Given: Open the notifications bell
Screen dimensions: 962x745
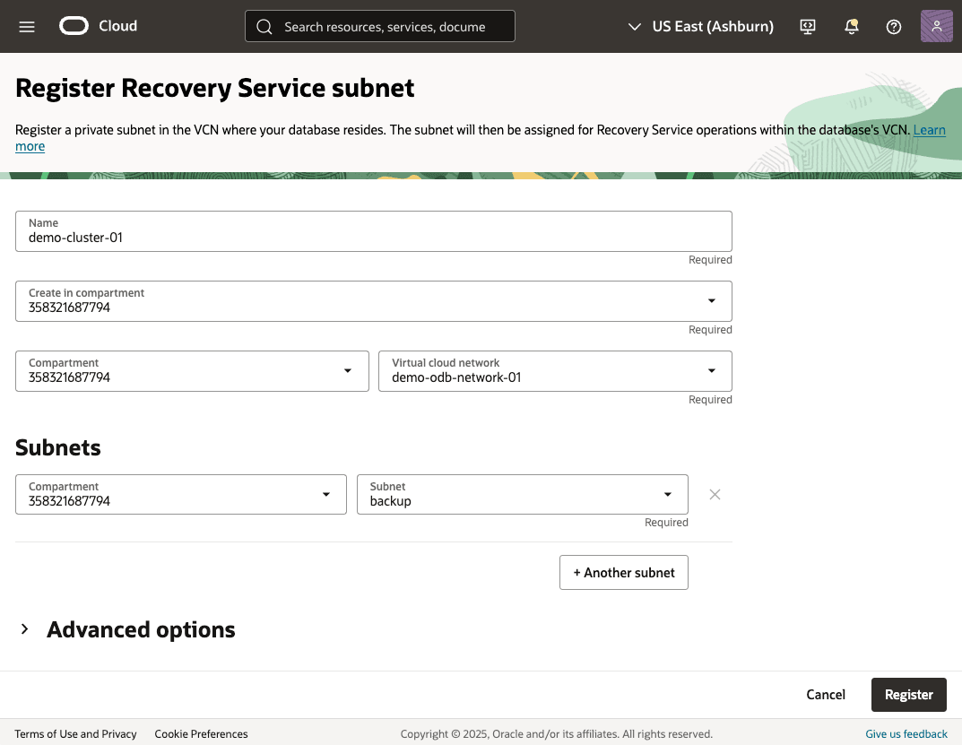Looking at the screenshot, I should pos(851,27).
